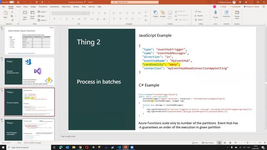Open Visual Studio Code from taskbar
This screenshot has width=267, height=150.
(x=119, y=147)
